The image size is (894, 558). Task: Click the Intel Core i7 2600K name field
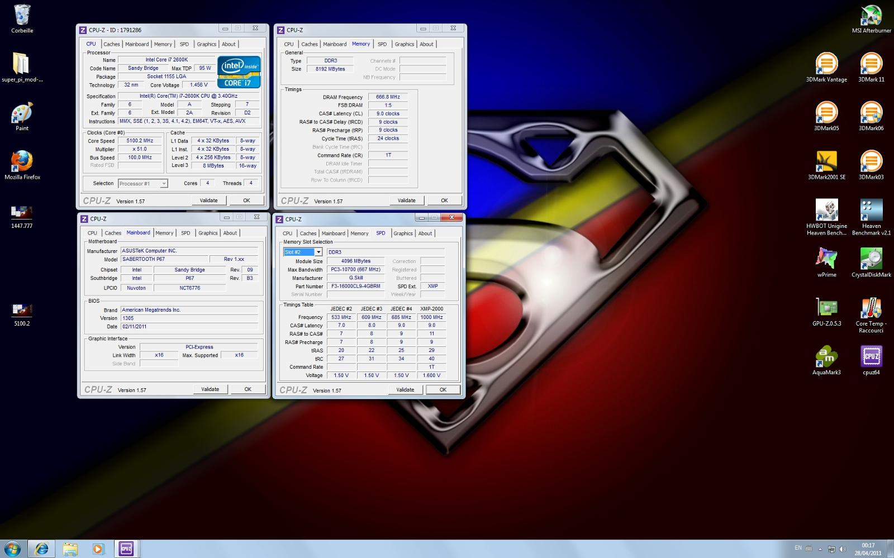(167, 60)
